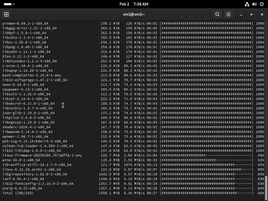Click the 1874 KiB/s libreoffice speed

click(134, 165)
